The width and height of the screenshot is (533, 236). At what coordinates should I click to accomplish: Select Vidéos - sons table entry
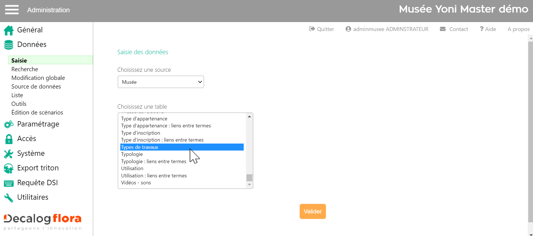click(136, 183)
